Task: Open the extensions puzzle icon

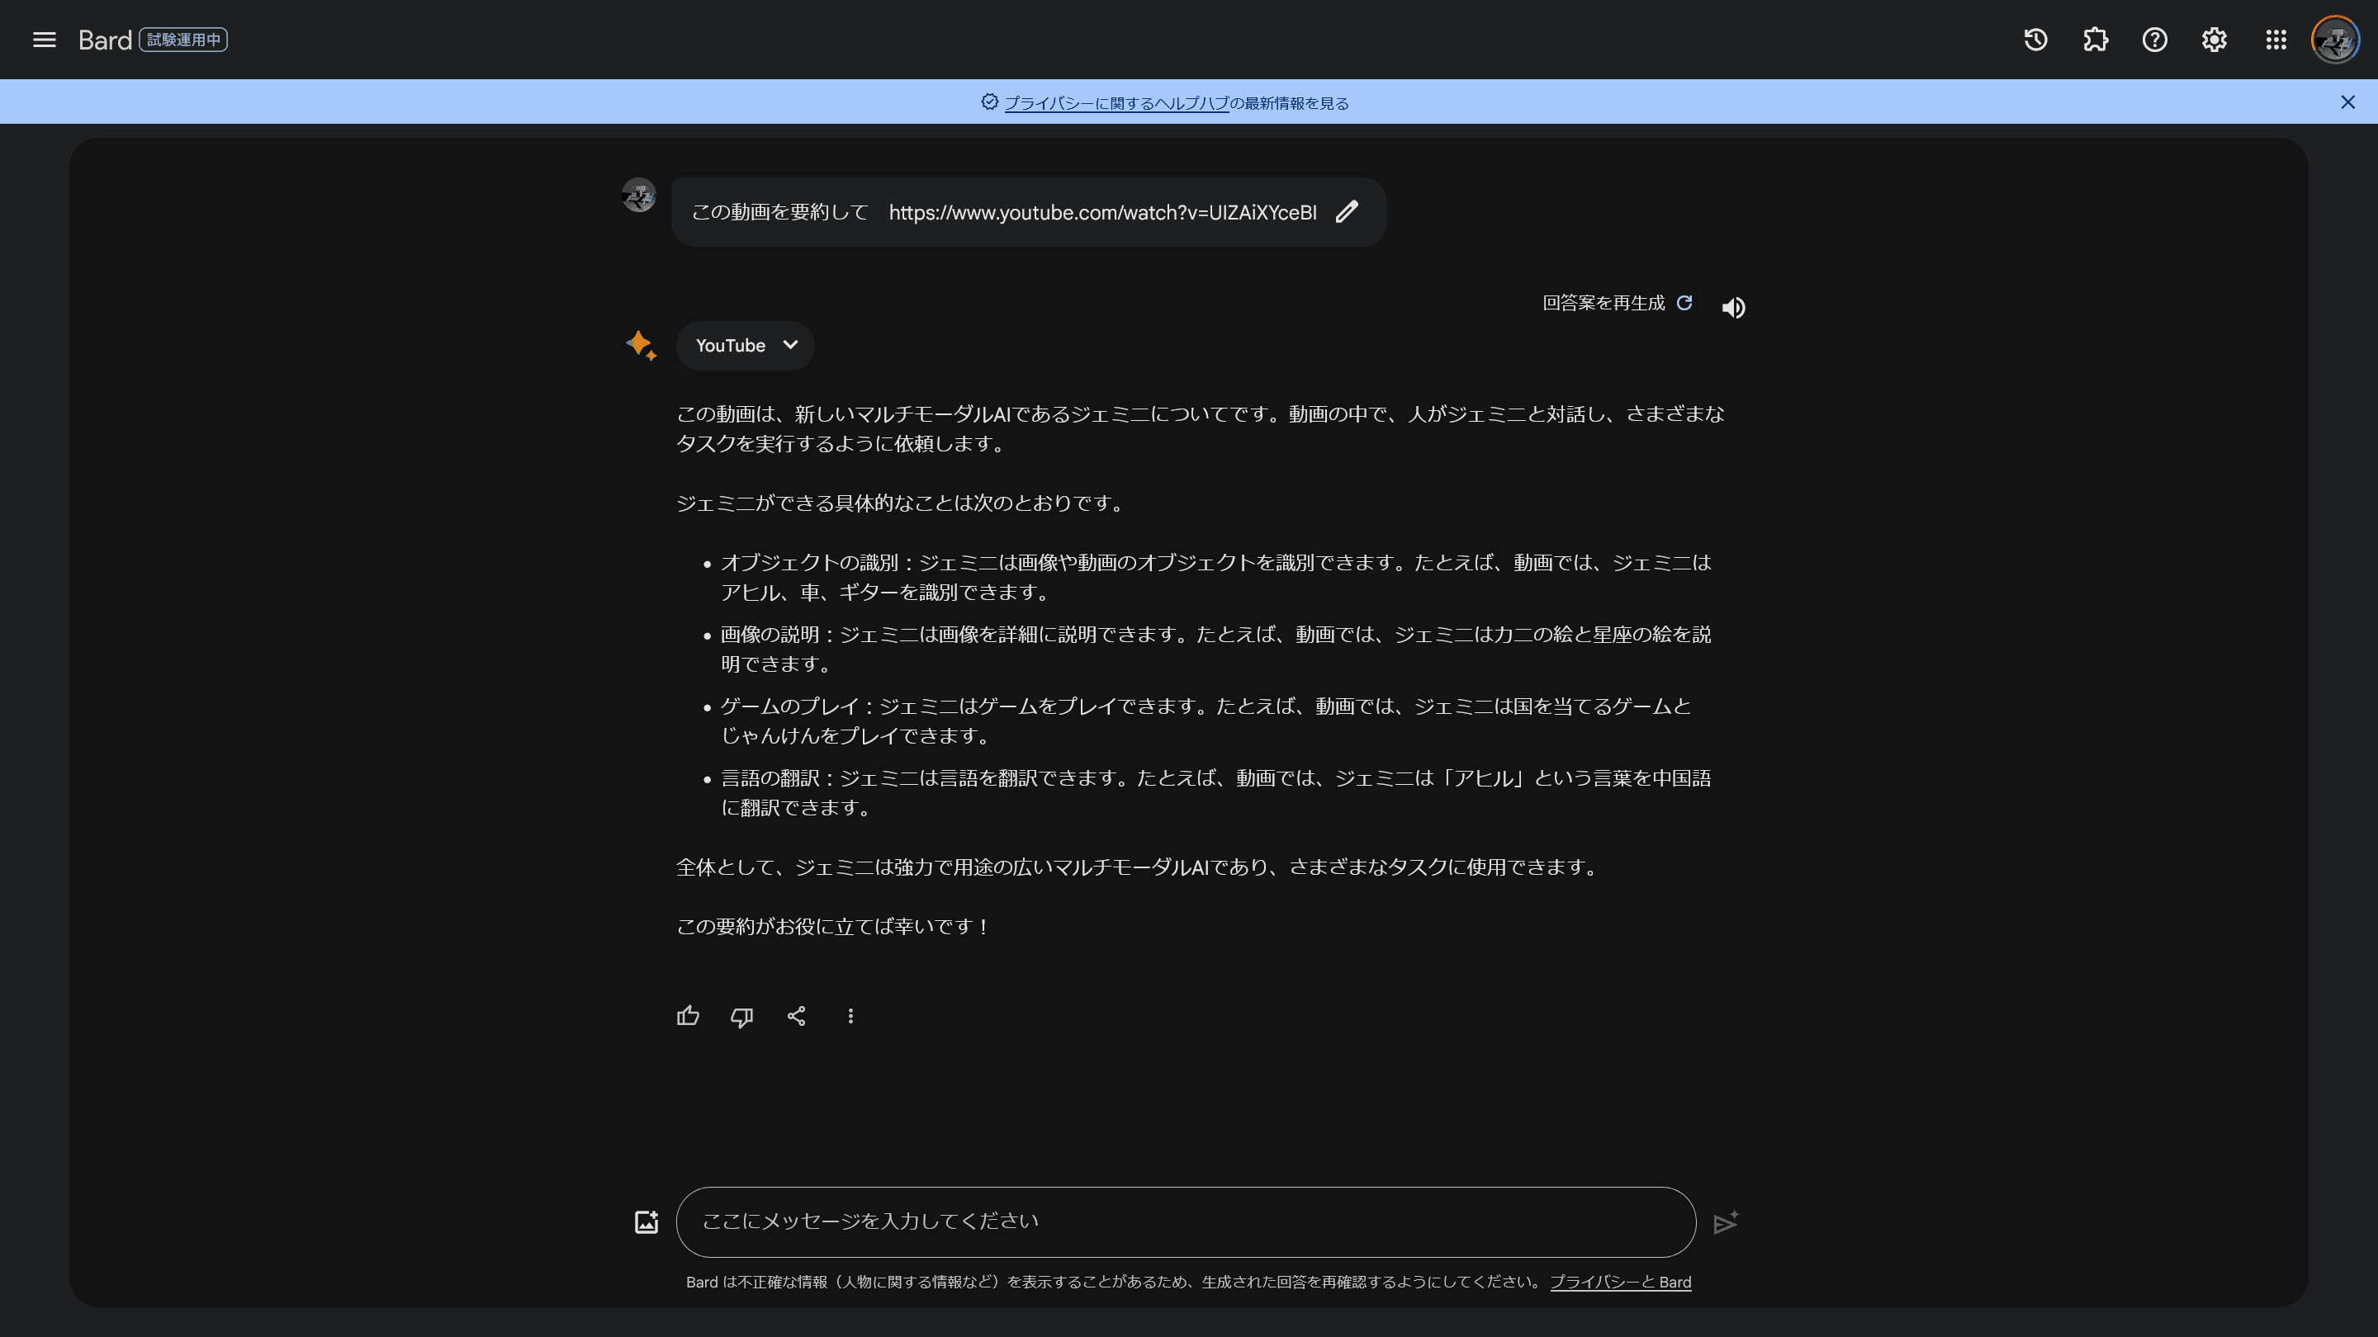Action: (2096, 40)
